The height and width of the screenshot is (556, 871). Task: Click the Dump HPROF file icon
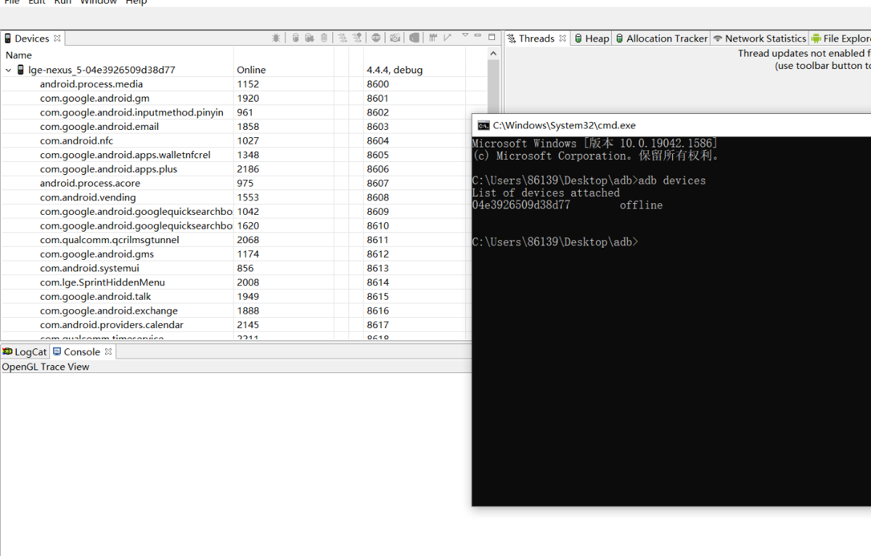[309, 38]
